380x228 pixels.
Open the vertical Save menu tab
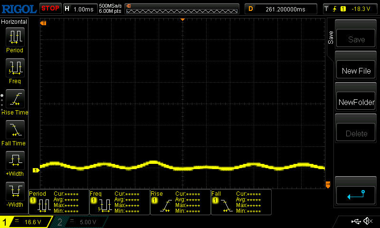click(x=331, y=38)
